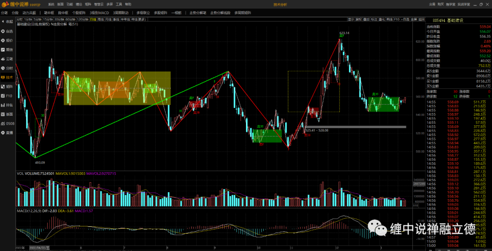Viewport: 492px width, 251px height.
Task: Open the 云笔 sidebar icon
Action: (x=7, y=59)
